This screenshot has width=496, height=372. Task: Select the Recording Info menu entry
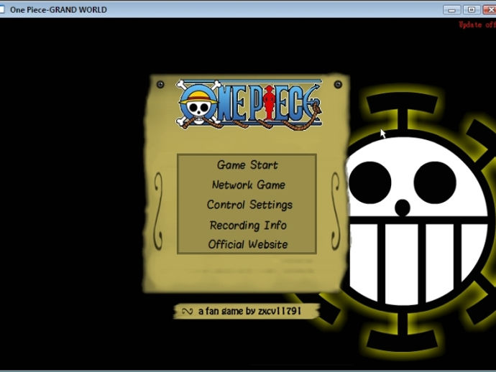(x=248, y=225)
